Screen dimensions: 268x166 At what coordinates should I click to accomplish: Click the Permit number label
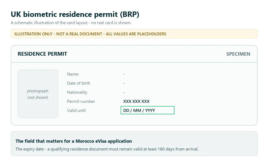click(81, 101)
